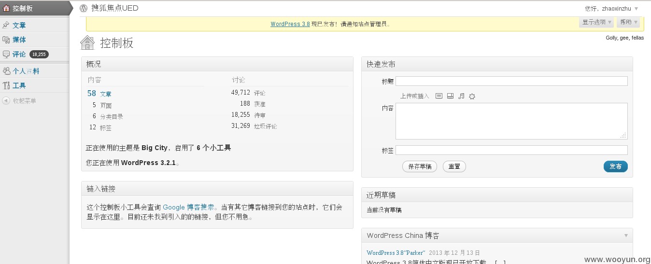Click the collapse menu arrow icon
The width and height of the screenshot is (651, 264).
point(6,101)
